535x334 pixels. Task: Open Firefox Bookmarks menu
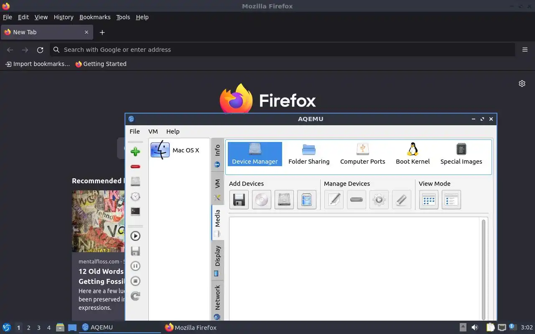click(x=95, y=17)
